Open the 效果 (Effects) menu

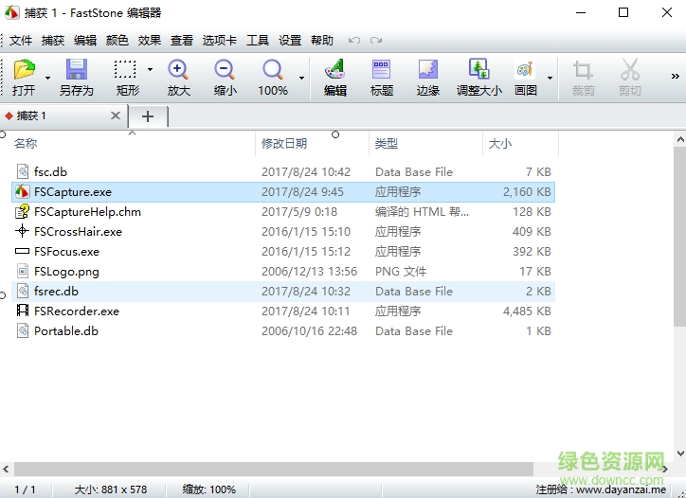(150, 41)
